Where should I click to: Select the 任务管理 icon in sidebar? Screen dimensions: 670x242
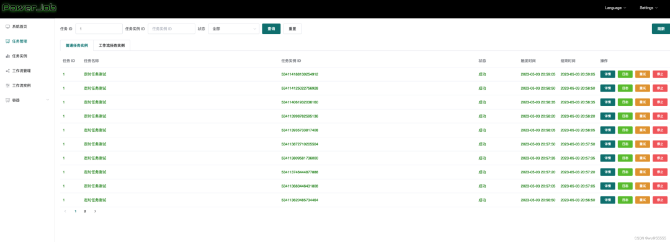click(x=7, y=41)
